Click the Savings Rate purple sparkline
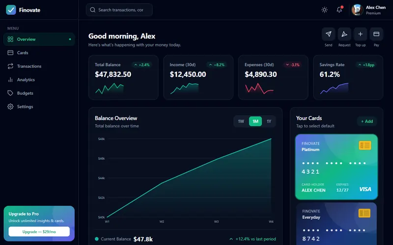The image size is (393, 245). tap(334, 89)
